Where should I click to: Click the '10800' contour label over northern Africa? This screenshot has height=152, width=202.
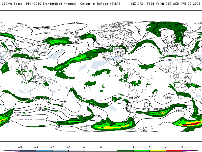[x=168, y=60]
